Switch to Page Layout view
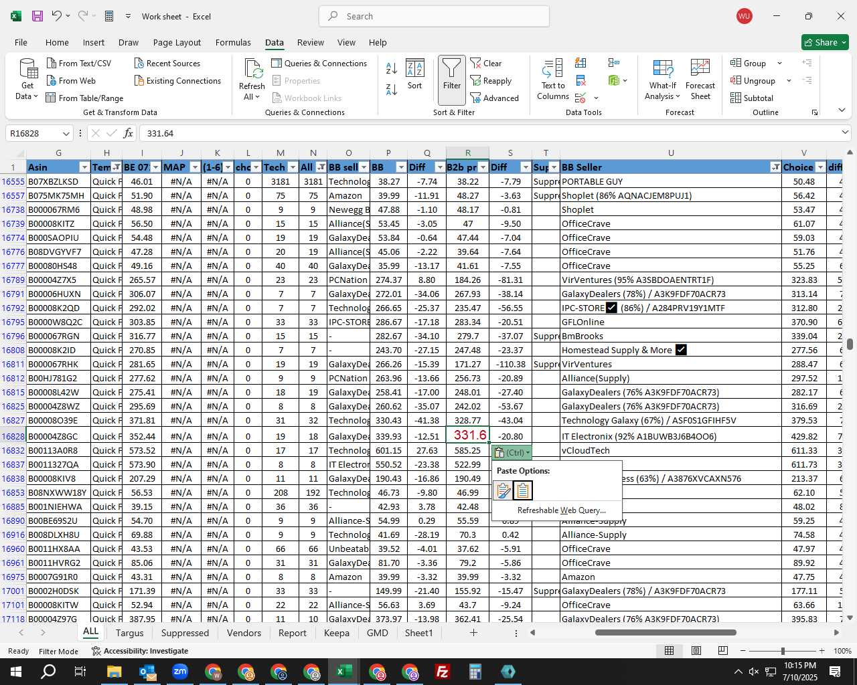This screenshot has width=857, height=685. pyautogui.click(x=696, y=651)
